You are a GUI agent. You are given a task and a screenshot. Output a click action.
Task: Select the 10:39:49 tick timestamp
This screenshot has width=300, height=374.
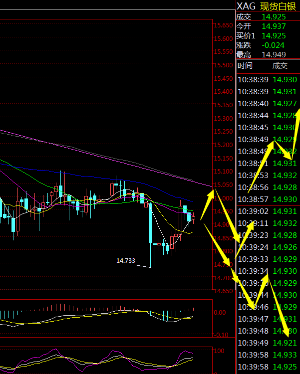pyautogui.click(x=253, y=343)
